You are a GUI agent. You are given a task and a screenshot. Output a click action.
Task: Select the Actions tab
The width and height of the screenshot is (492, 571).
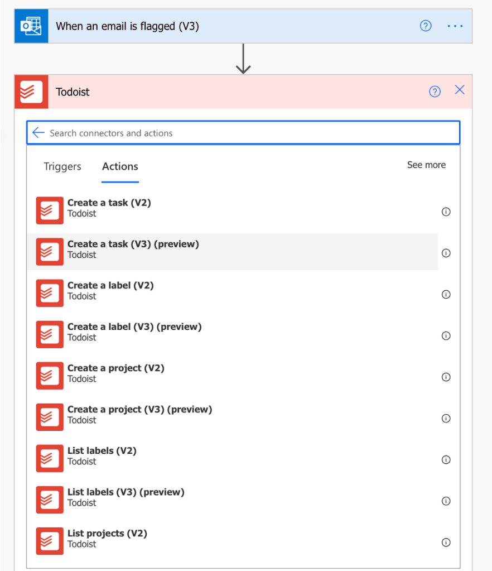coord(119,166)
